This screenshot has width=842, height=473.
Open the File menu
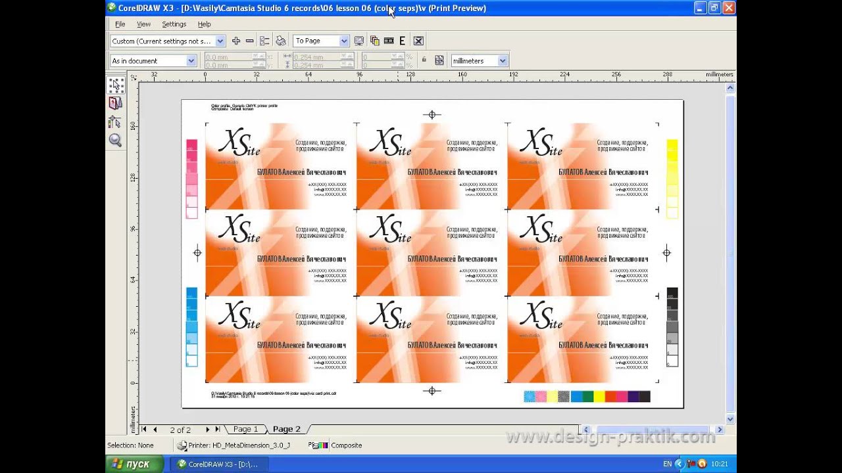120,24
